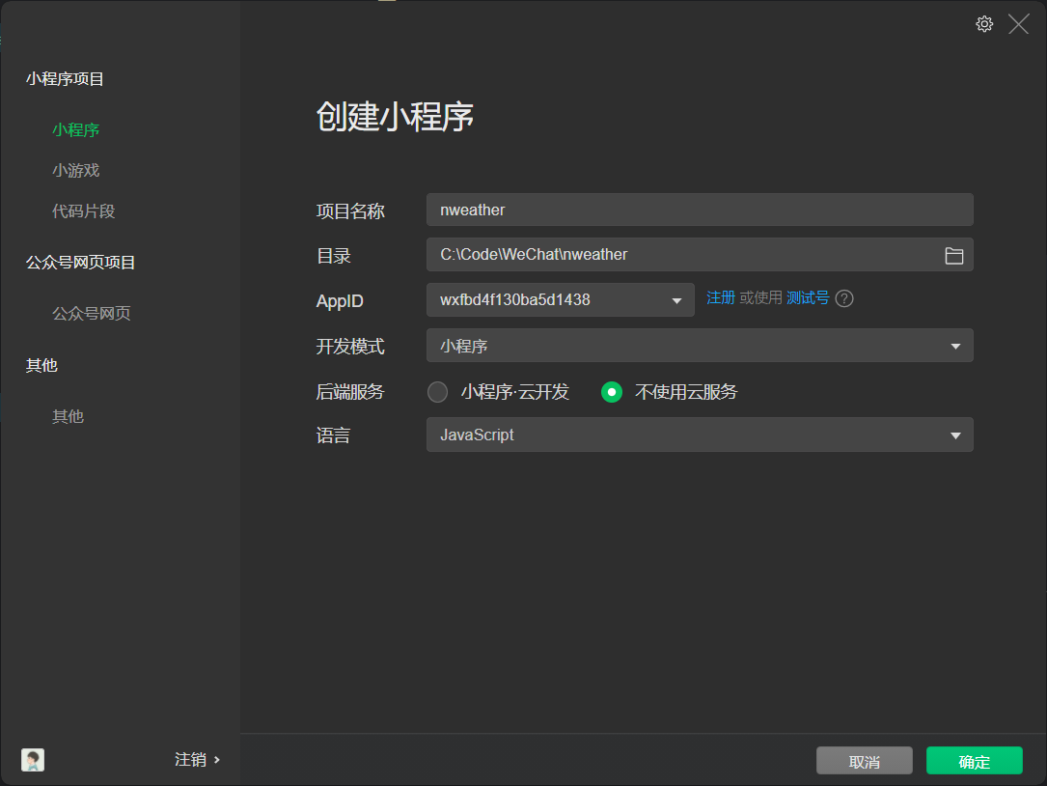This screenshot has height=786, width=1047.
Task: Click the green 确定 button
Action: tap(975, 761)
